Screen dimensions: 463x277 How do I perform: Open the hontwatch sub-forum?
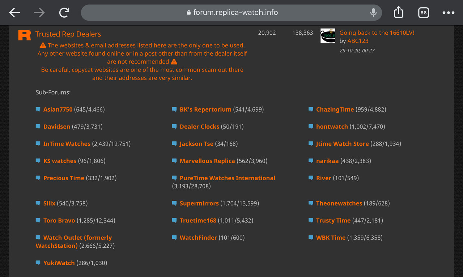[332, 126]
